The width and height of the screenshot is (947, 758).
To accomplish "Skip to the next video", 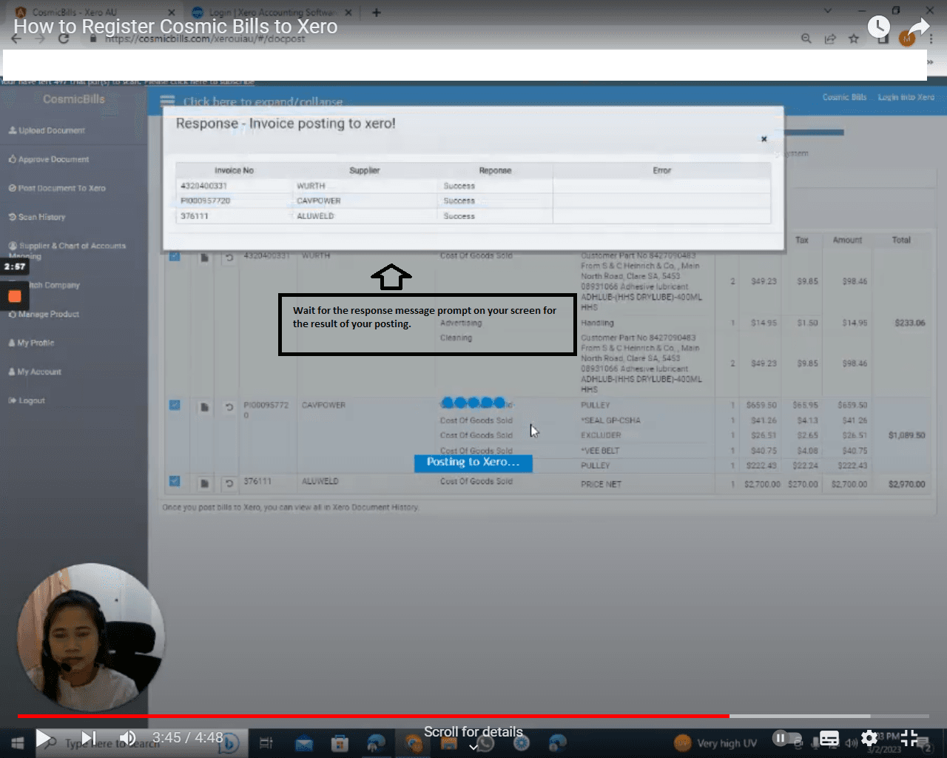I will [x=89, y=738].
